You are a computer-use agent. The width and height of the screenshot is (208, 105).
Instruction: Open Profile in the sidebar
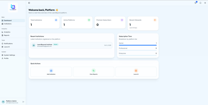click(13, 58)
